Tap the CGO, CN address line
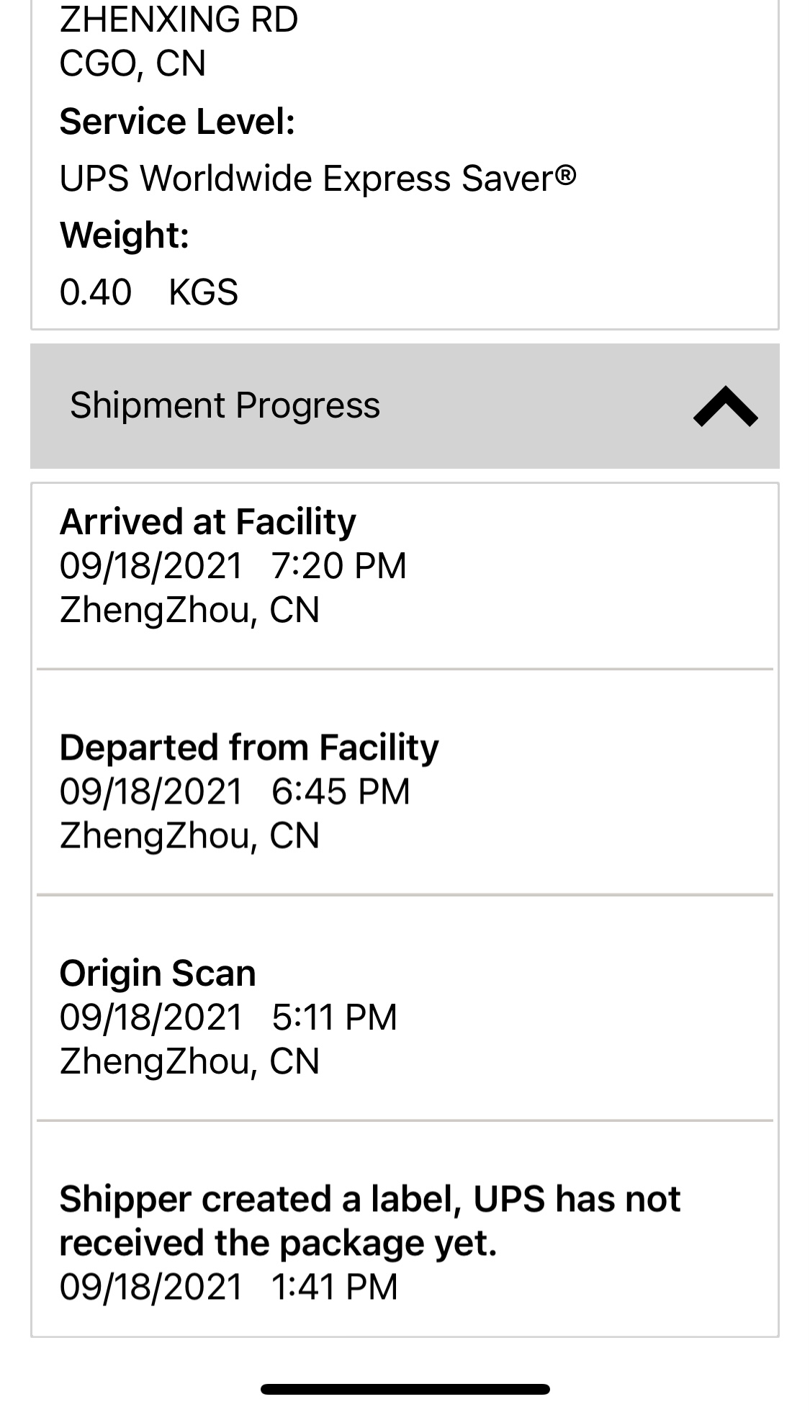 tap(132, 63)
